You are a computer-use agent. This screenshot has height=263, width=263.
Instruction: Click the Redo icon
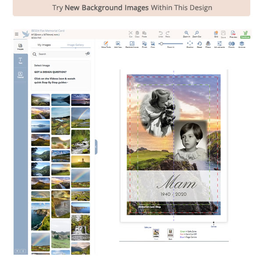(x=168, y=33)
